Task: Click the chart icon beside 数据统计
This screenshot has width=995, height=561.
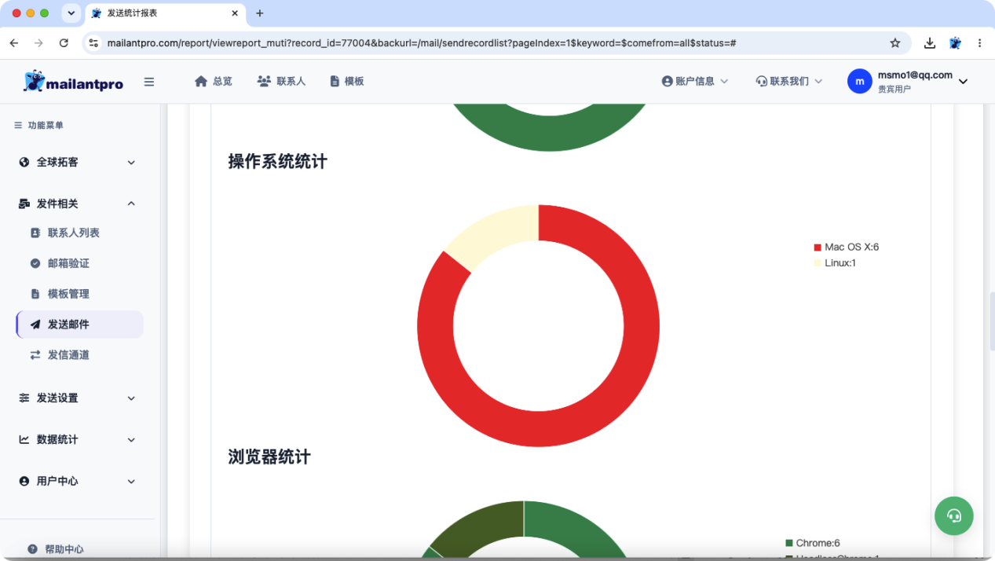Action: (x=24, y=439)
